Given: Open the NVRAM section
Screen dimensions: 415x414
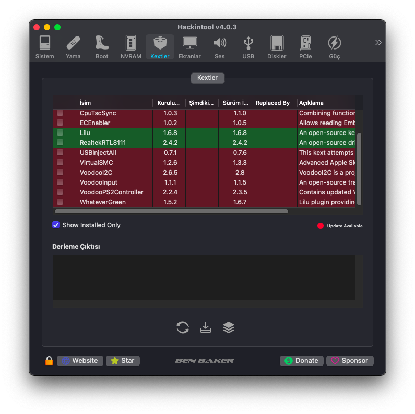Looking at the screenshot, I should pos(131,47).
